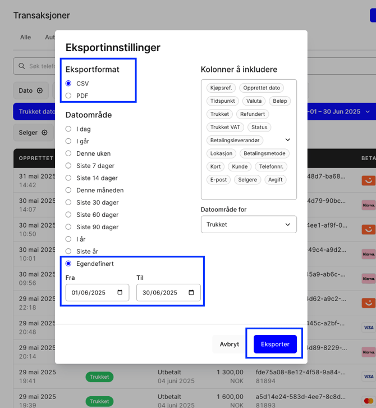Click the Refundert column chip
This screenshot has width=376, height=408.
(x=253, y=114)
